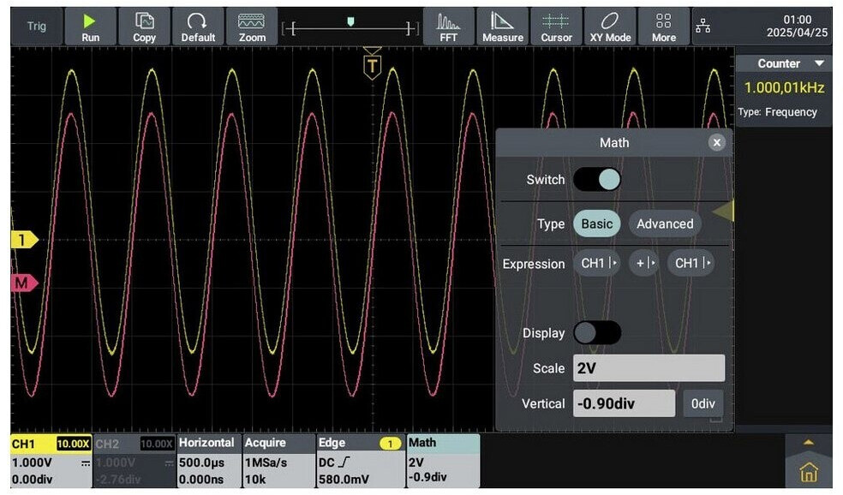
Task: Select the Basic math type
Action: pyautogui.click(x=597, y=224)
